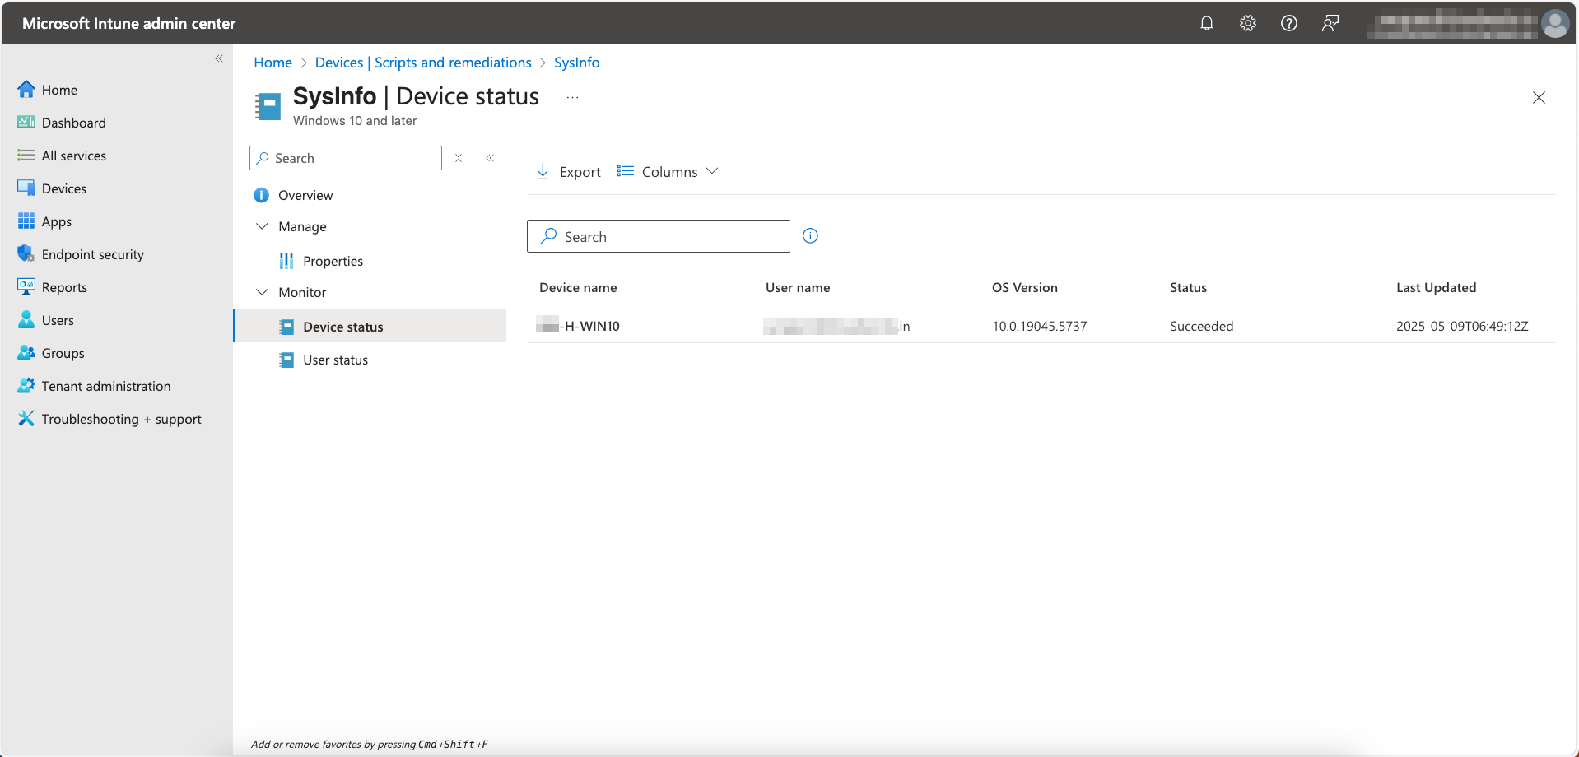This screenshot has height=757, width=1579.
Task: Collapse the Manage section chevron
Action: coord(262,226)
